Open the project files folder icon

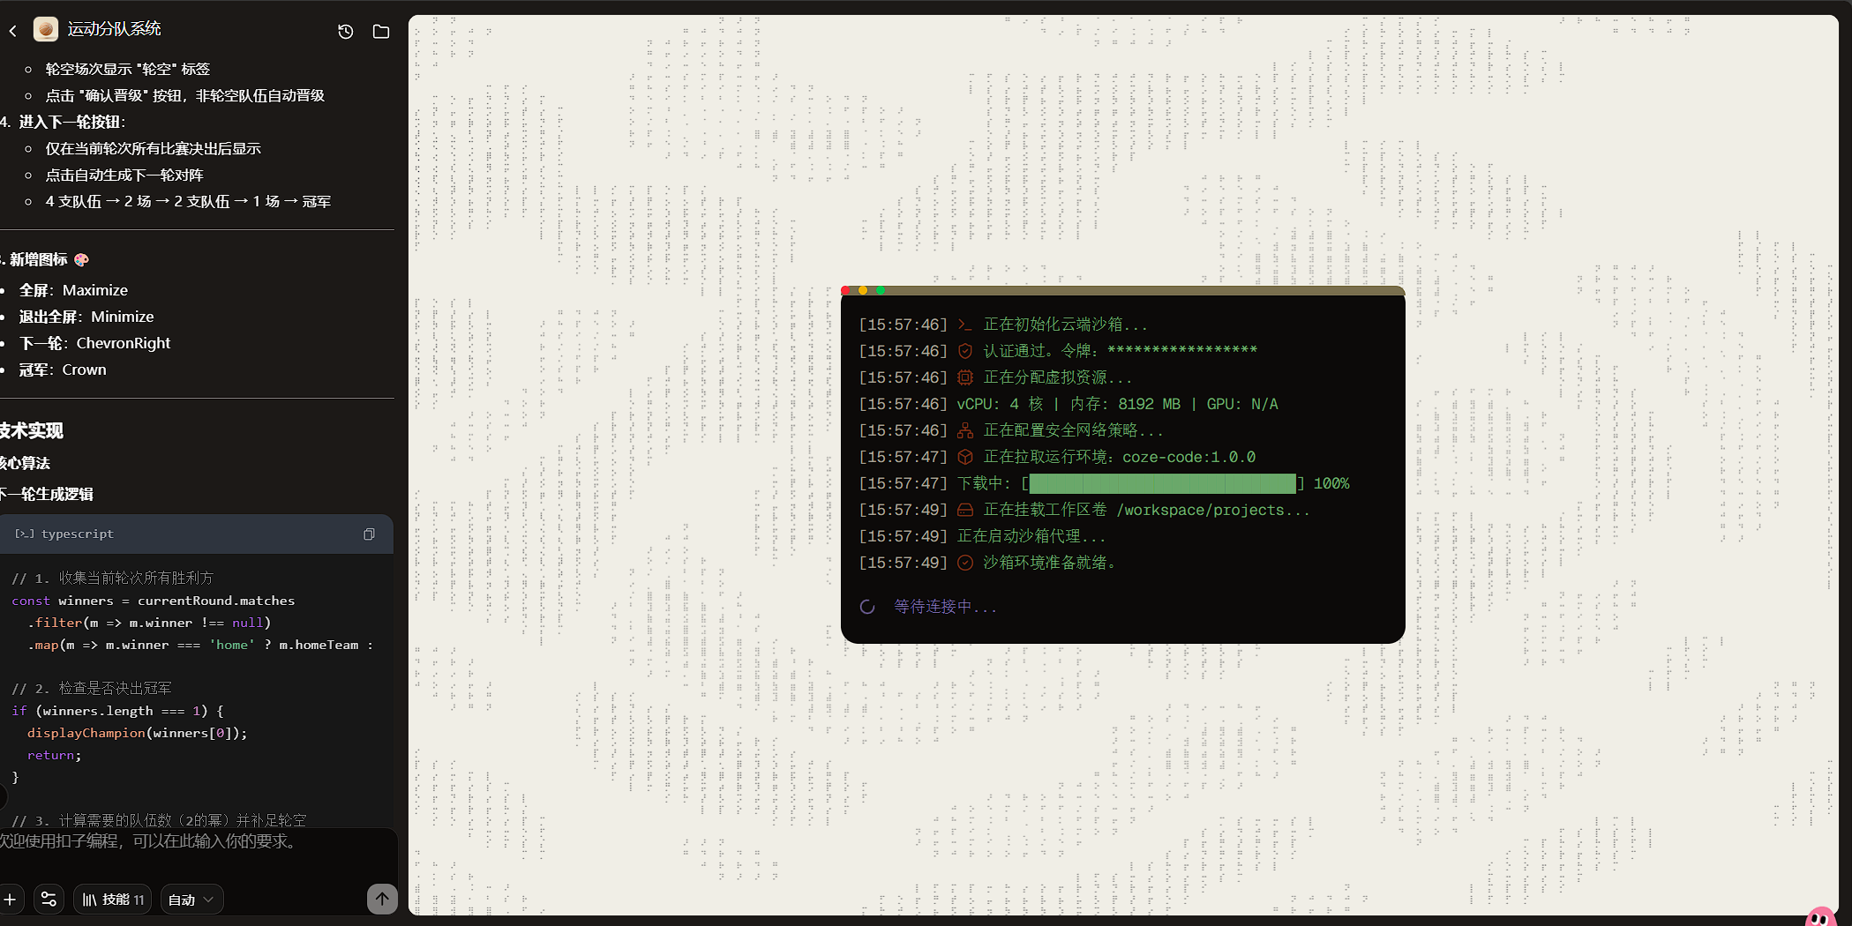click(381, 32)
